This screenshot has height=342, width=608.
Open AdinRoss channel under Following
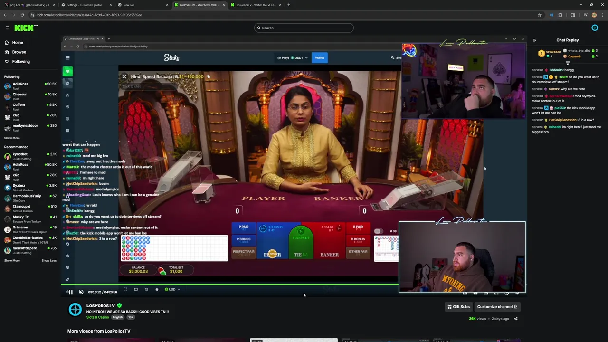31,85
